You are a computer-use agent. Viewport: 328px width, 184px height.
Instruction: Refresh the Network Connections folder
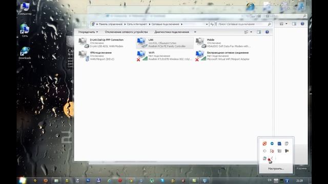coord(212,24)
